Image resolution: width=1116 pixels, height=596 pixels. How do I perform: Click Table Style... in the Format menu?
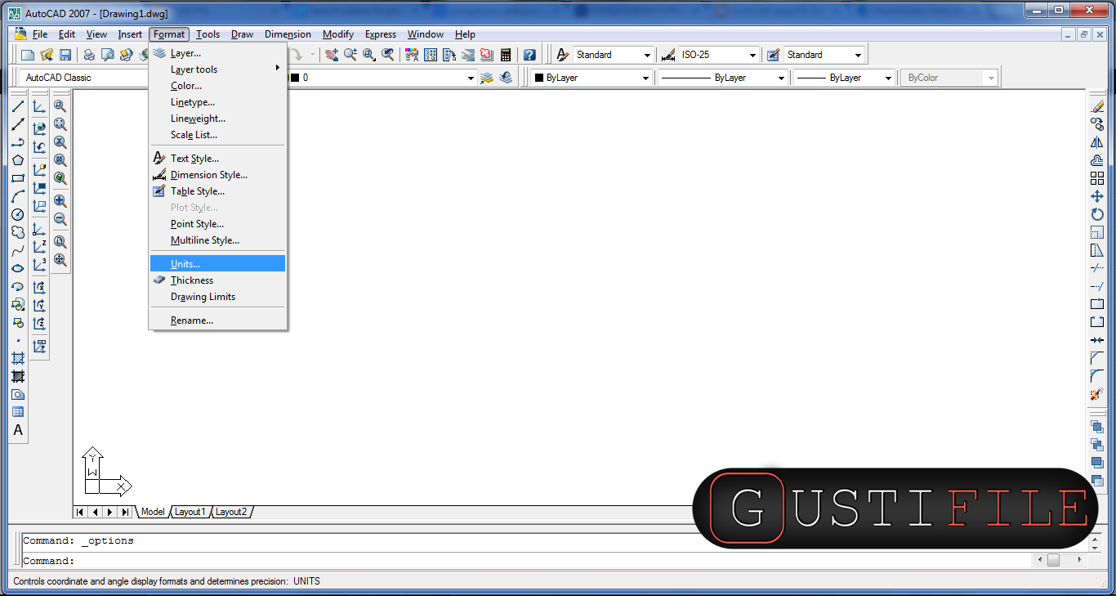(217, 191)
